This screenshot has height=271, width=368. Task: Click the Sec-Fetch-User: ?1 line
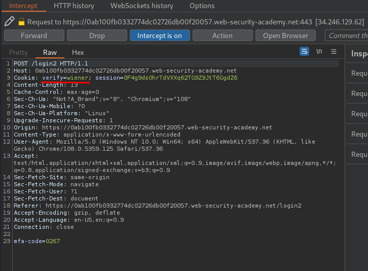(x=46, y=191)
